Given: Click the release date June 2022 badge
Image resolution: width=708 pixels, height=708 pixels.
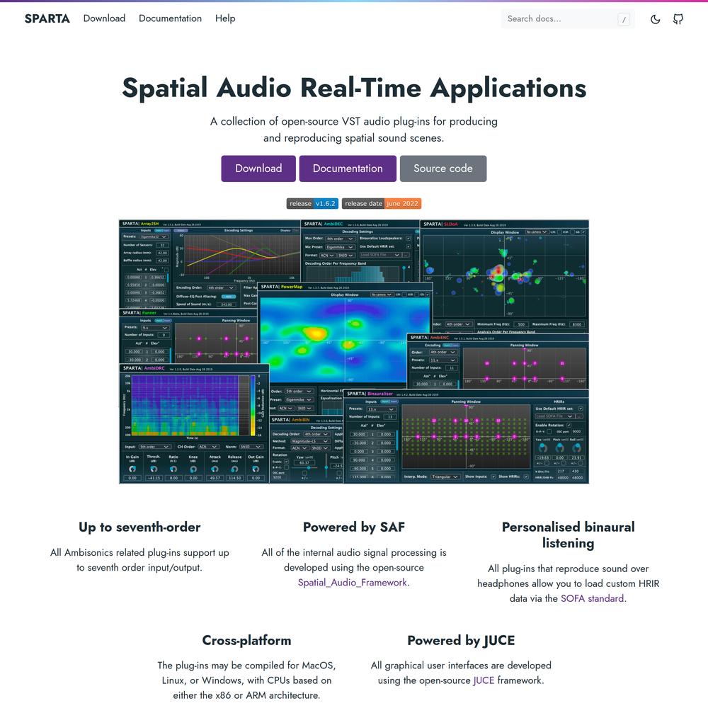Looking at the screenshot, I should coord(382,204).
